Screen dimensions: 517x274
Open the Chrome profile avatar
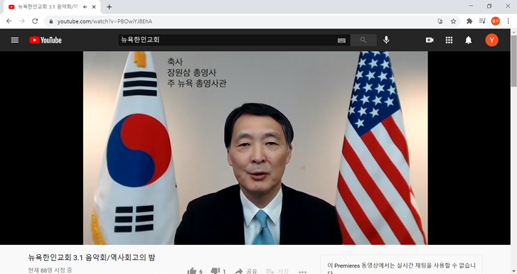[x=495, y=21]
